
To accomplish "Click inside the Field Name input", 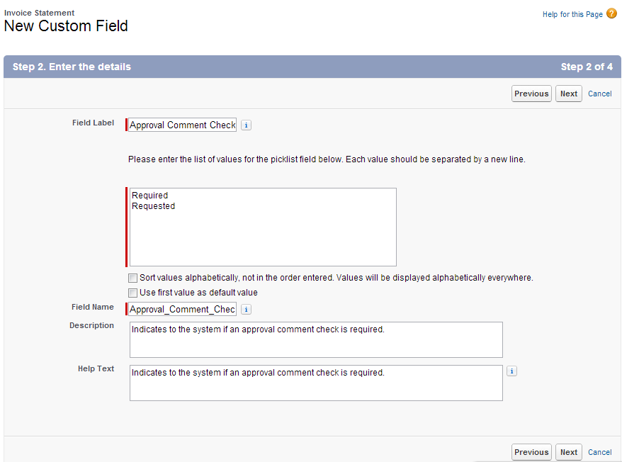I will 181,309.
